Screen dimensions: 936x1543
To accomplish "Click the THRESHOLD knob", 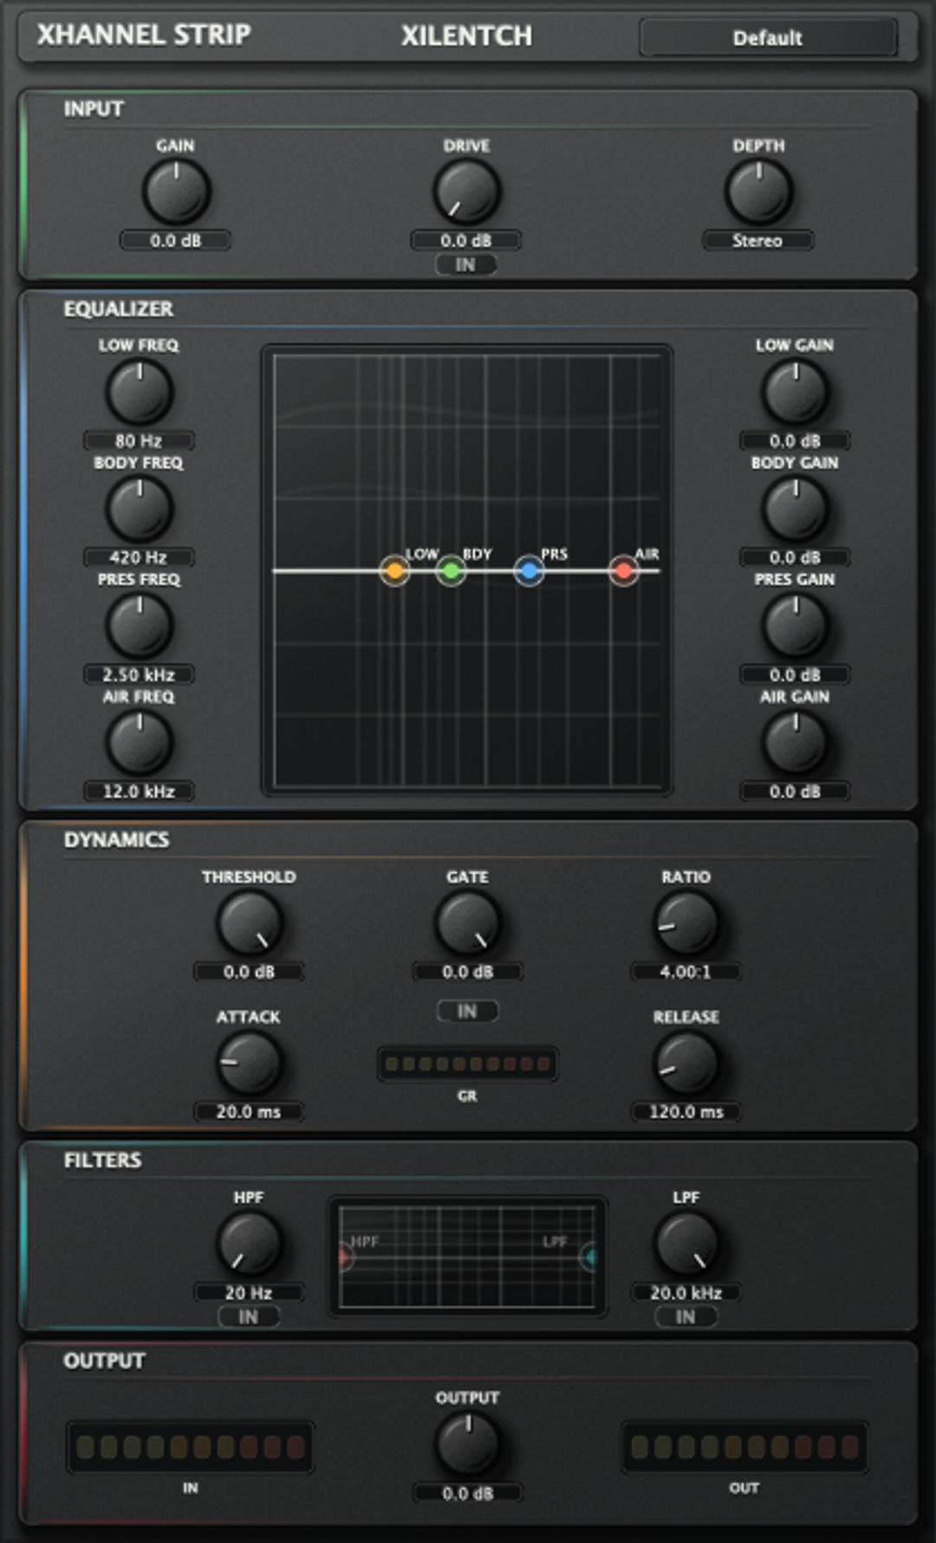I will coord(249,923).
